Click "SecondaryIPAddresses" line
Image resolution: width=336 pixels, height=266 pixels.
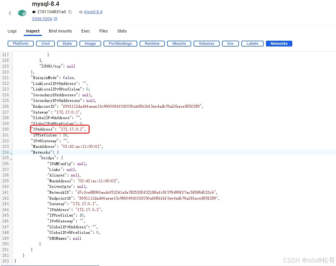point(62,95)
